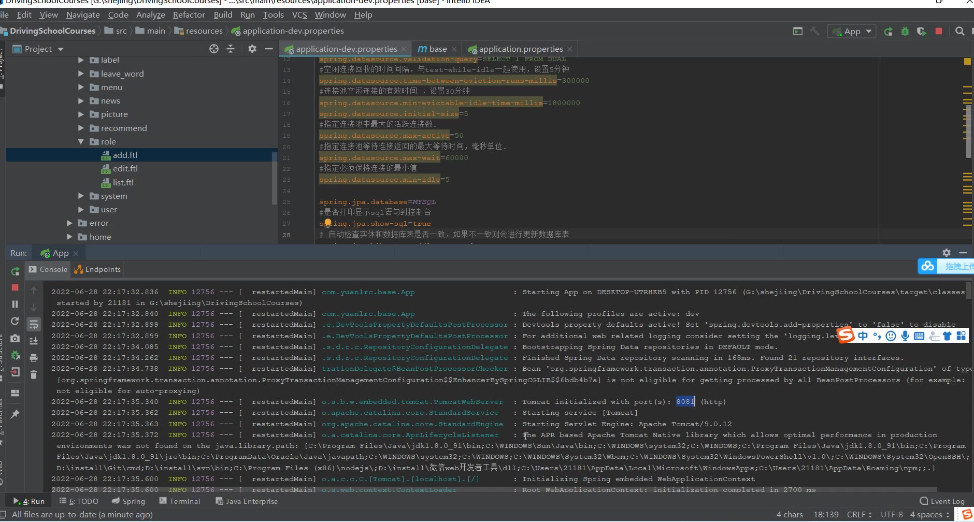Expand the system folder
Screen dimensions: 974x522
(x=81, y=196)
